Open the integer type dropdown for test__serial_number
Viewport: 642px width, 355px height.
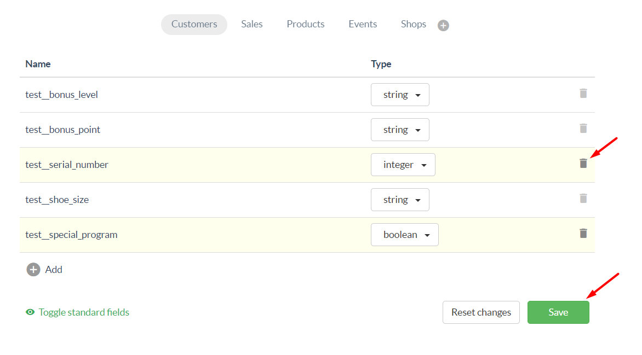[403, 164]
